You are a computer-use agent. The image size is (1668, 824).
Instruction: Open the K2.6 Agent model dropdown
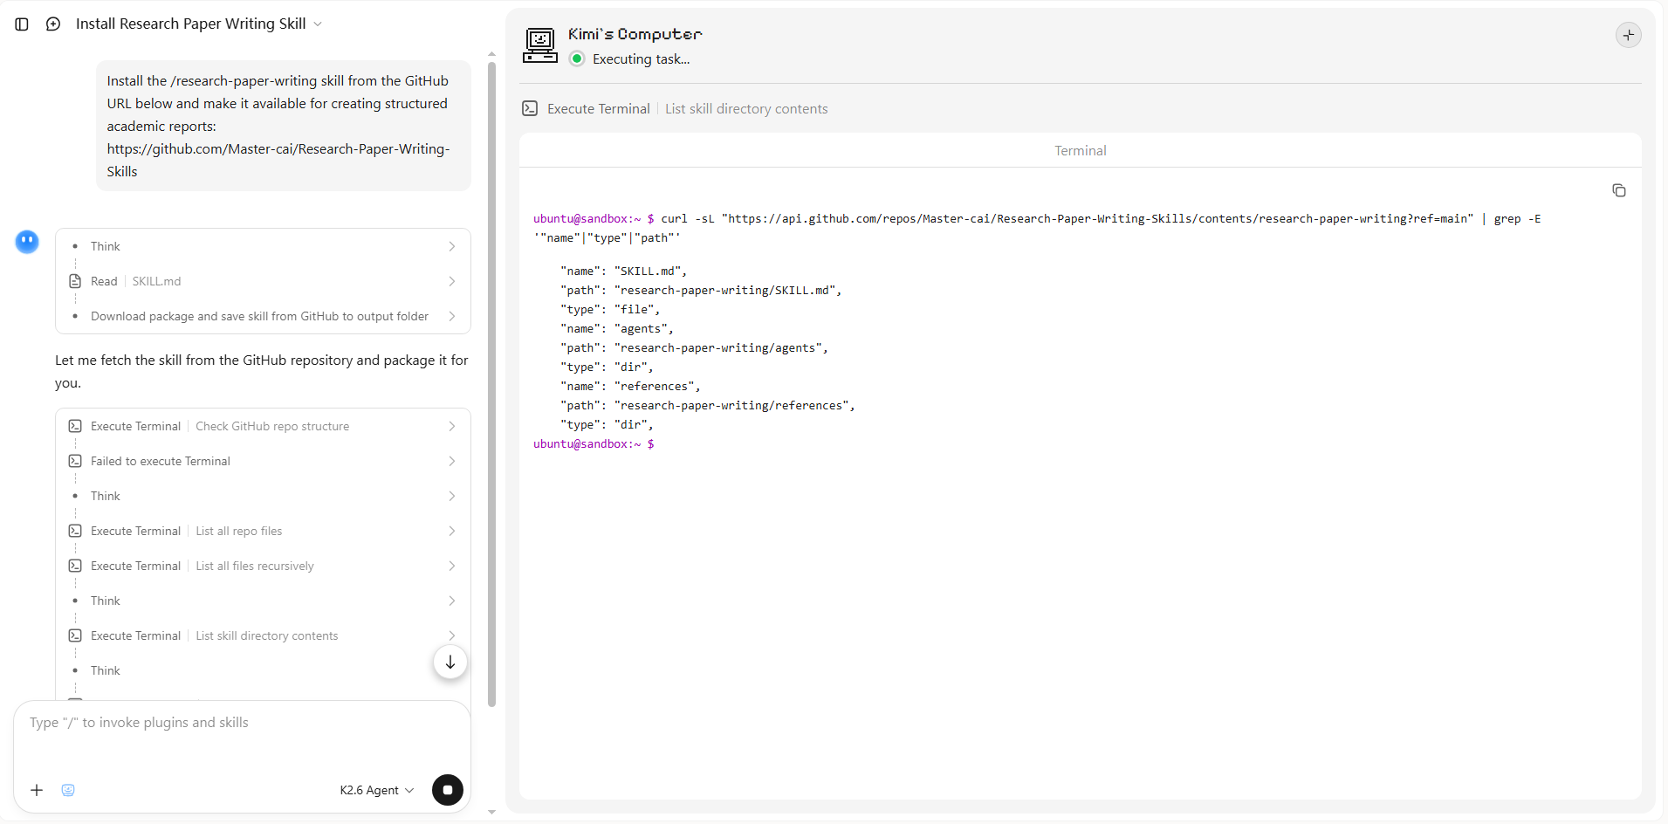point(377,790)
